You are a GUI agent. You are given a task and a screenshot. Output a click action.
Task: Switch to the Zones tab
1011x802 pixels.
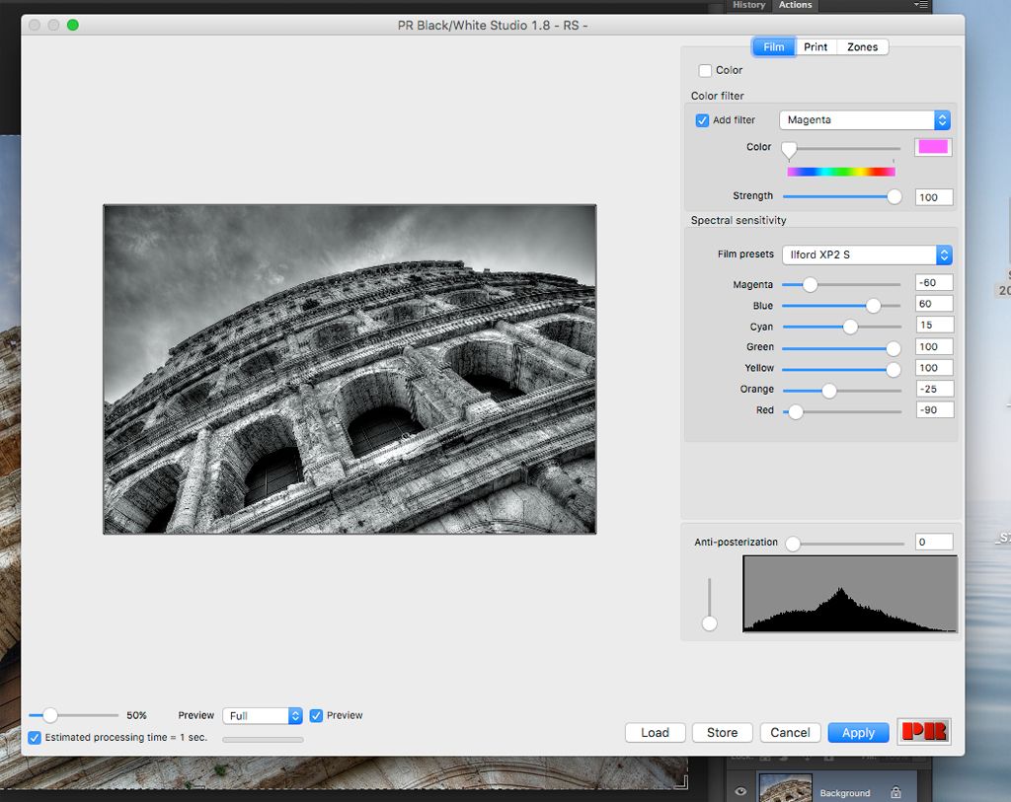point(862,46)
